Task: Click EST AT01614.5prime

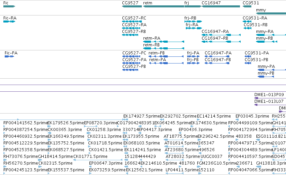Action: [x=181, y=143]
